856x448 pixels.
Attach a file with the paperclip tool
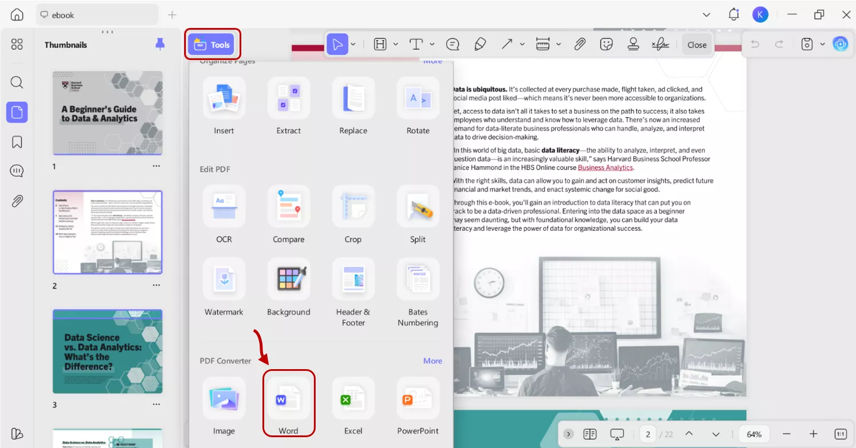click(x=580, y=43)
